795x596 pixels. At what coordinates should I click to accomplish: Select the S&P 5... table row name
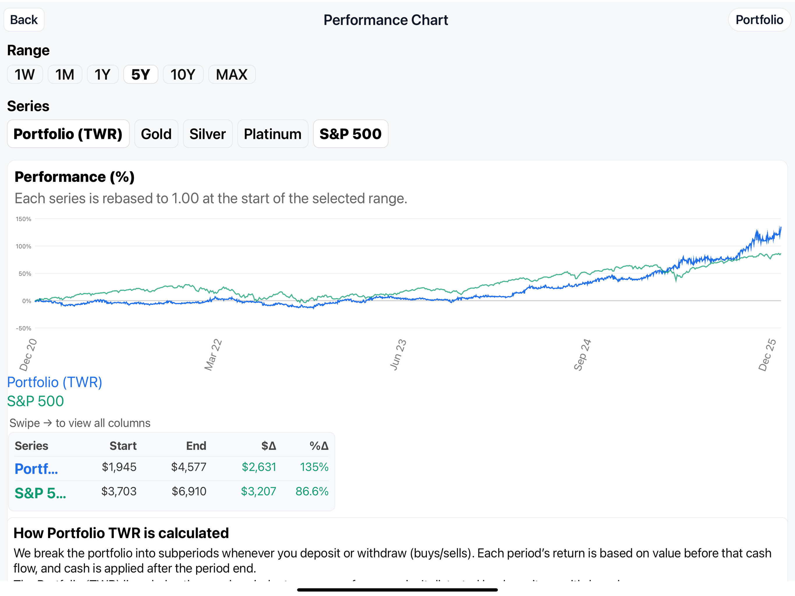click(x=40, y=493)
